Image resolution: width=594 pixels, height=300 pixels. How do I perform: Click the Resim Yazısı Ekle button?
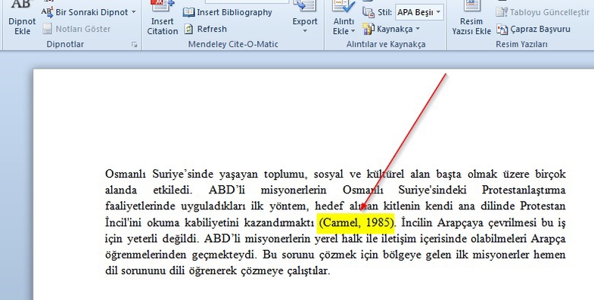pos(471,18)
